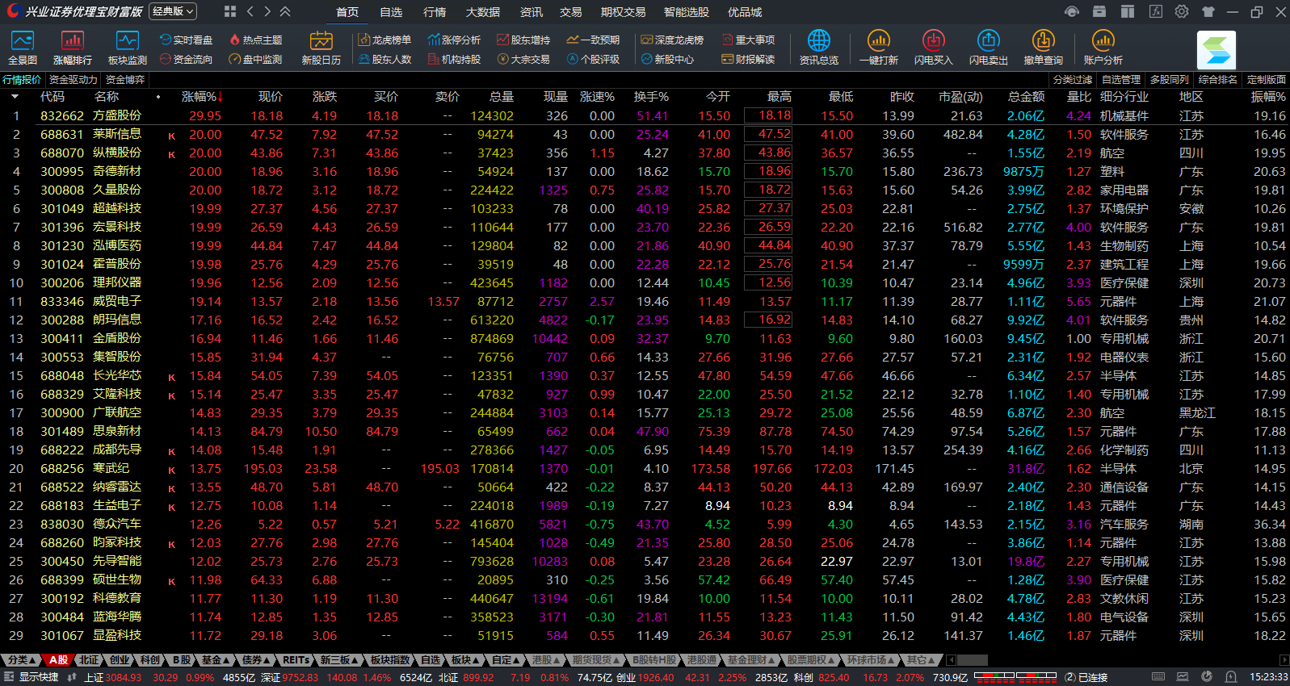Open the 交易 menu in top navigation
This screenshot has height=686, width=1290.
click(570, 12)
